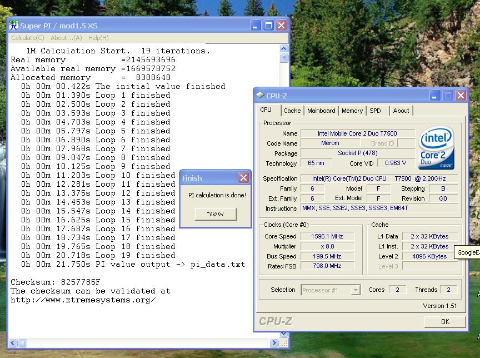The width and height of the screenshot is (480, 358).
Task: Click the Loop 1 finished line
Action: click(96, 95)
